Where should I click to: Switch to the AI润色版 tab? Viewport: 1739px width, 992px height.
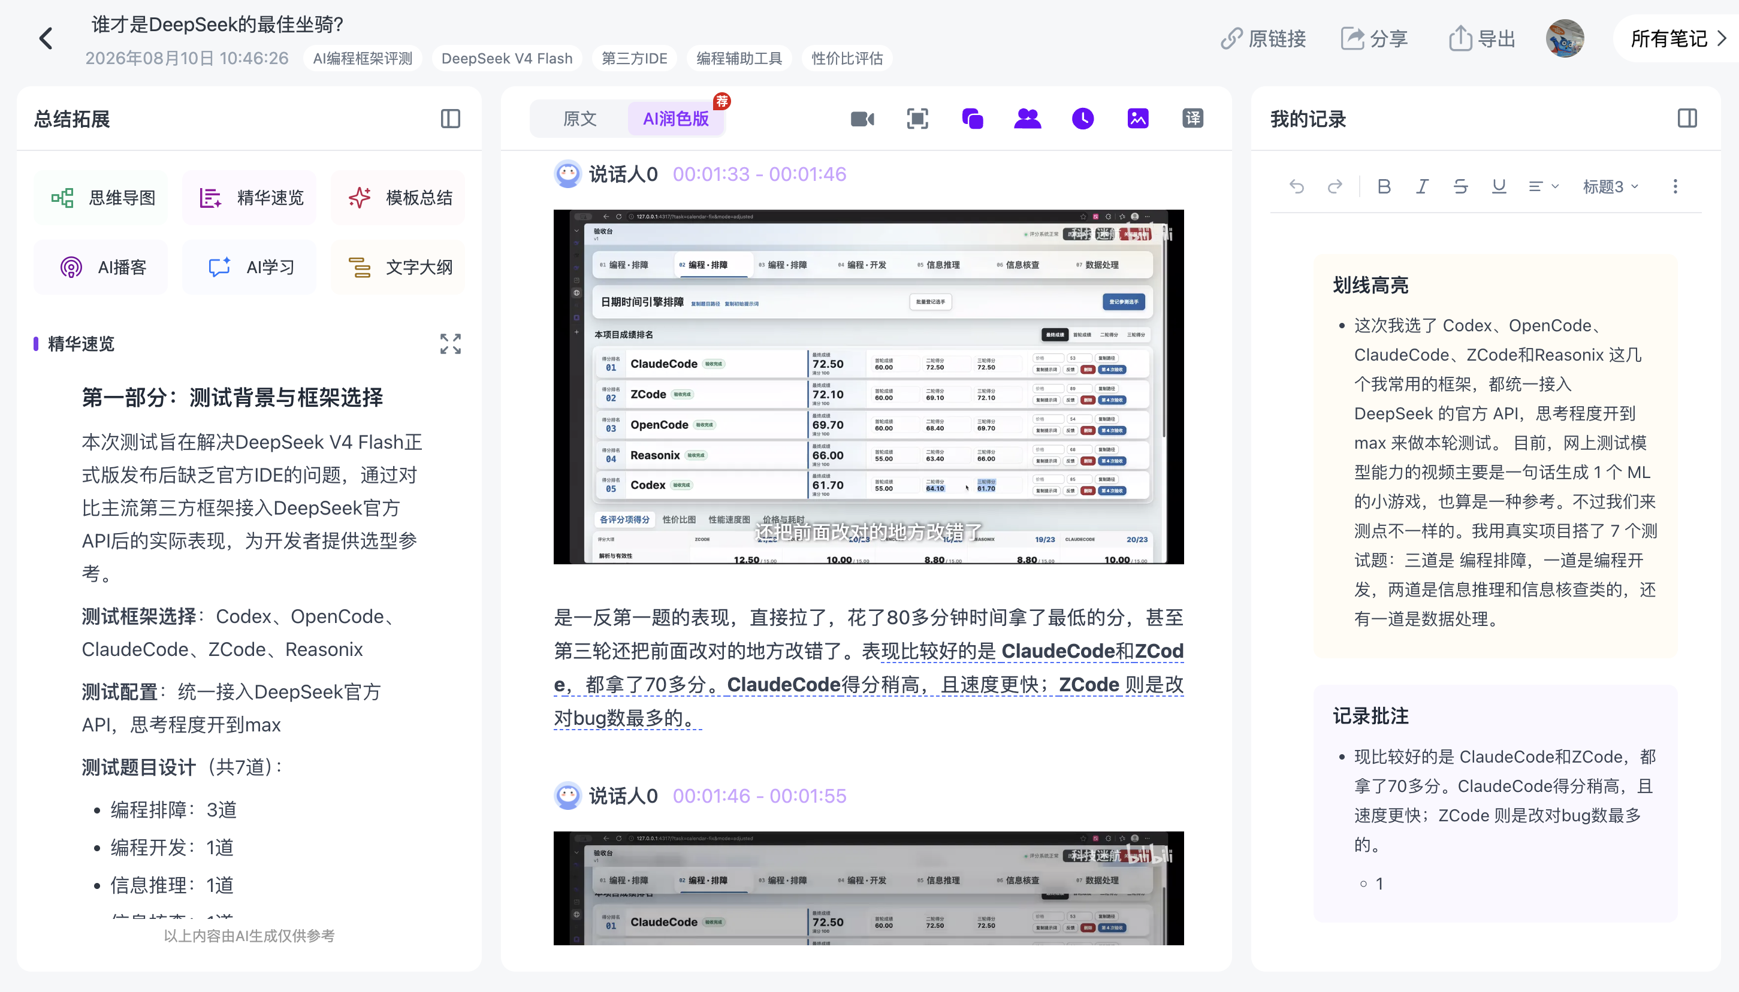coord(676,119)
